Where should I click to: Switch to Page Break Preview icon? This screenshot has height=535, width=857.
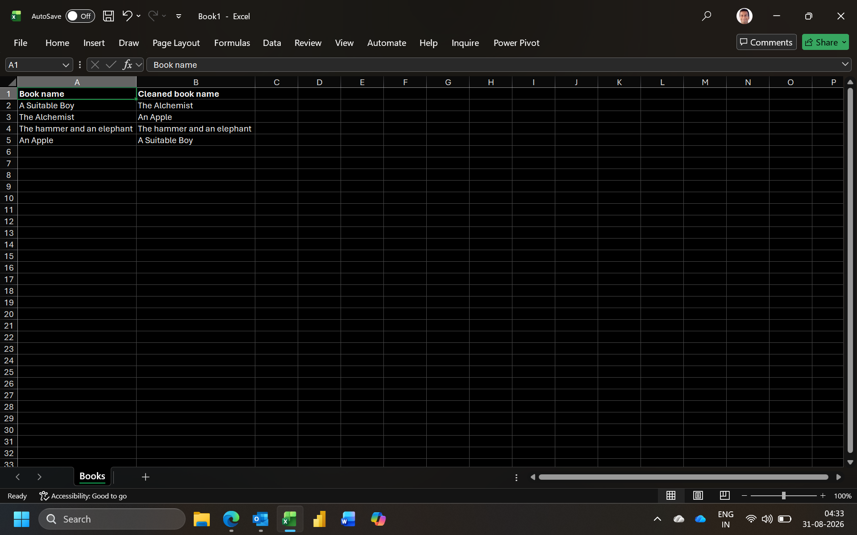[x=725, y=495]
